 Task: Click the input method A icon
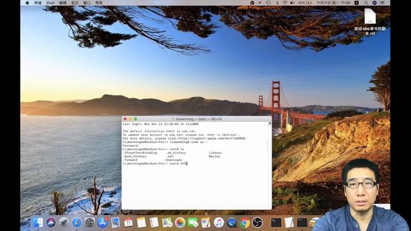pyautogui.click(x=356, y=3)
